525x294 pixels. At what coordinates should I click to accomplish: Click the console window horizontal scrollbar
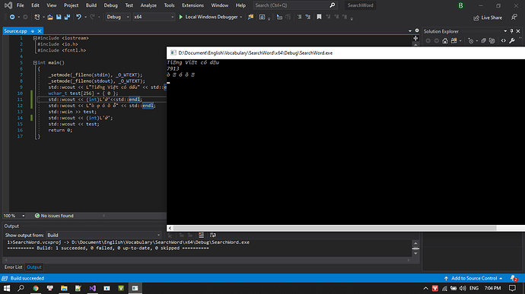[x=335, y=228]
